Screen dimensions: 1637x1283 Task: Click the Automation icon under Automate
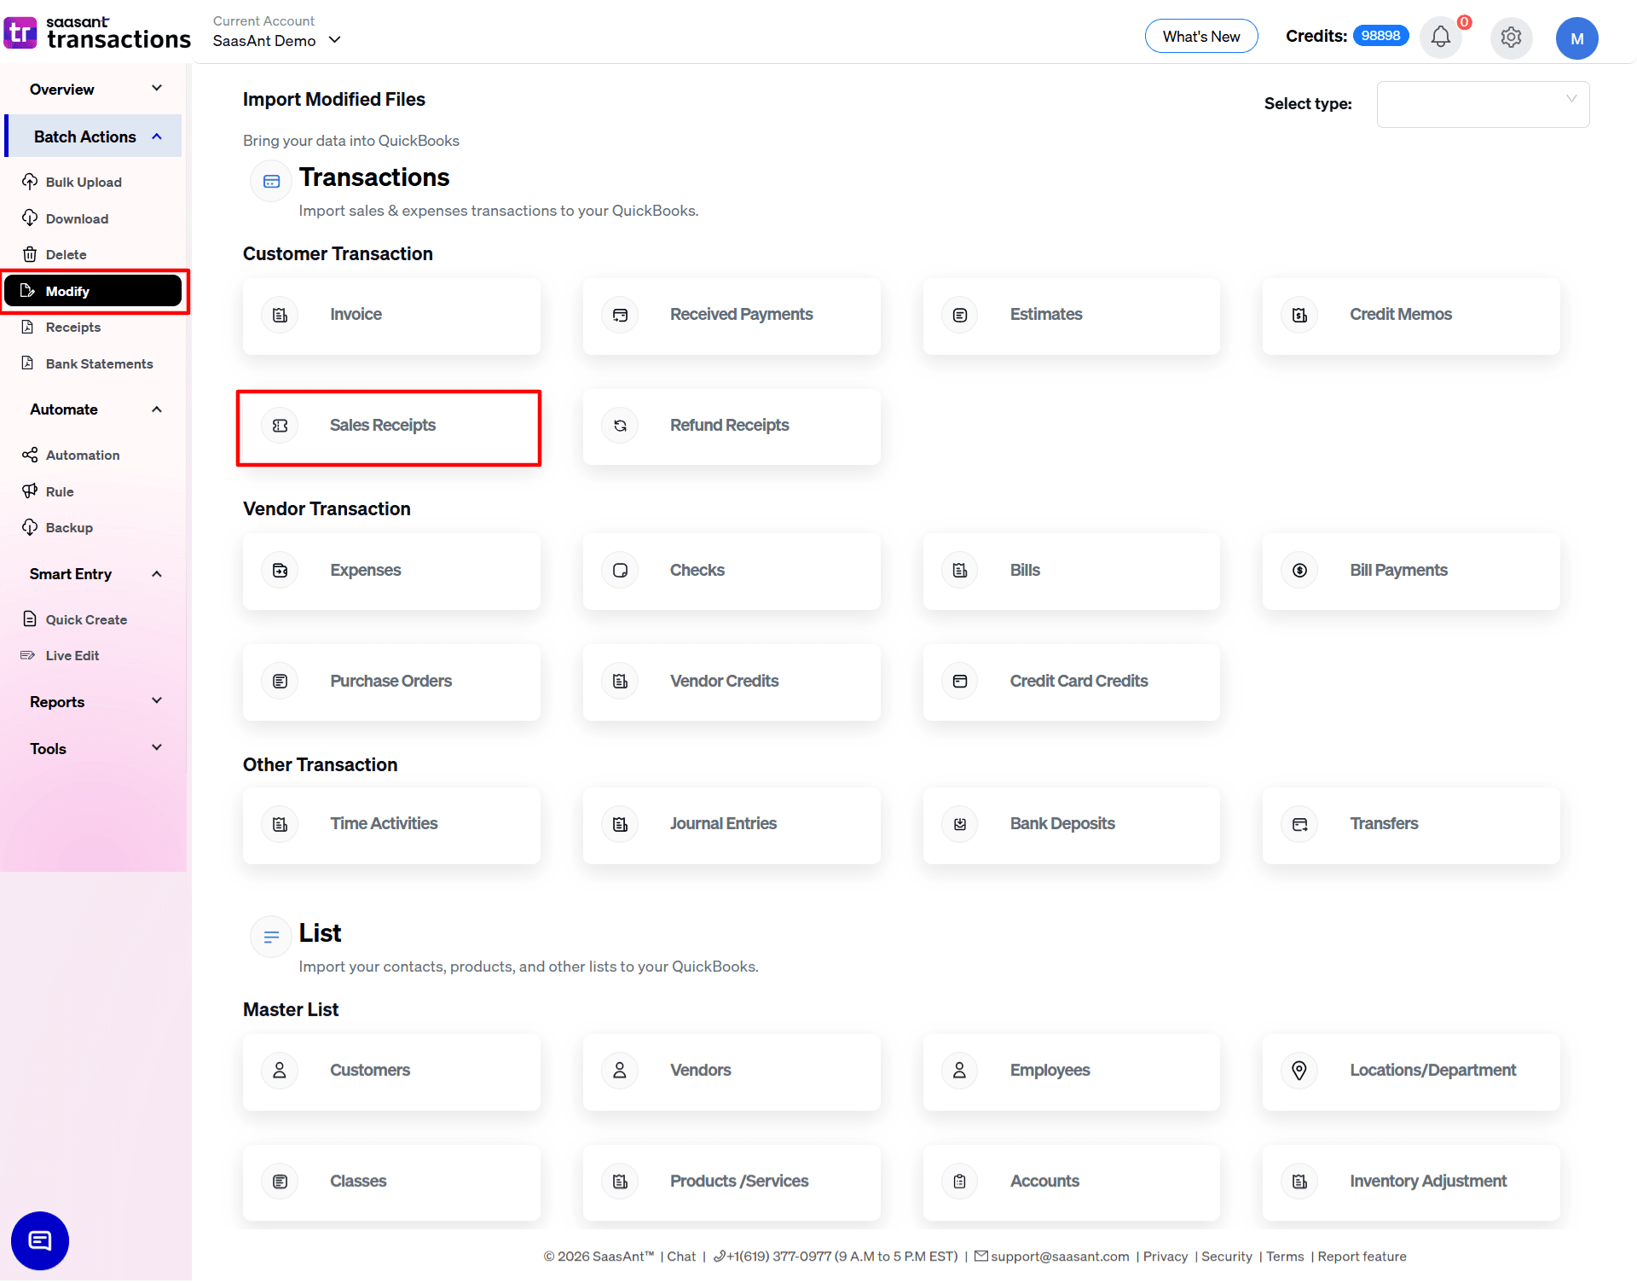coord(31,455)
